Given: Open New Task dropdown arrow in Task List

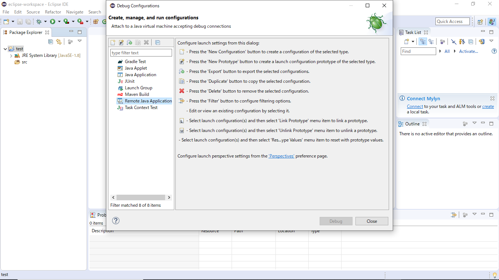Looking at the screenshot, I should click(413, 42).
